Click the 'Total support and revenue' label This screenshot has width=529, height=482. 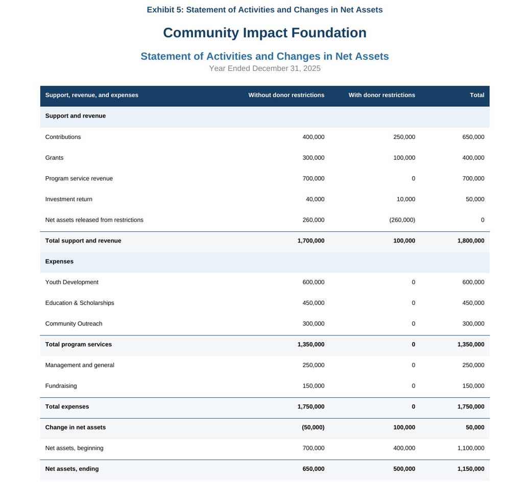(83, 240)
